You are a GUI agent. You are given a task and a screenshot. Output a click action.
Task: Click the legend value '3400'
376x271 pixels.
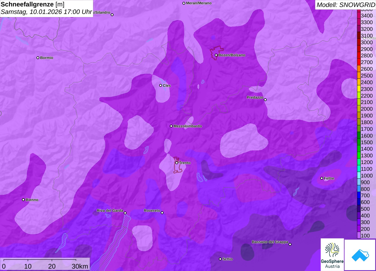(x=367, y=16)
